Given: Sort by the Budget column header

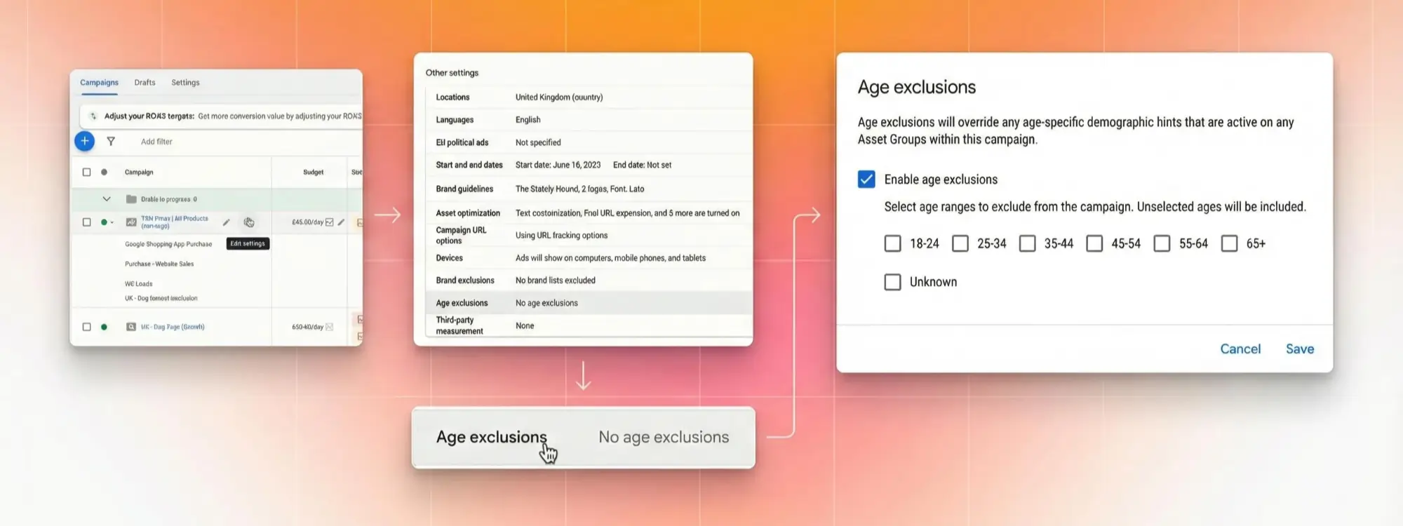Looking at the screenshot, I should (x=314, y=172).
